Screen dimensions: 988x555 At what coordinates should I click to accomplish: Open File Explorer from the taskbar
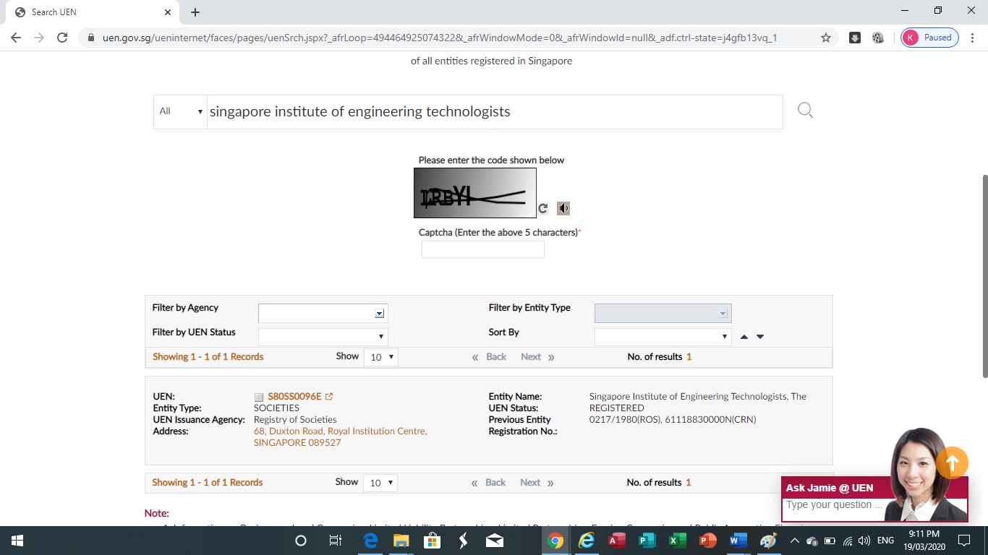tap(401, 541)
